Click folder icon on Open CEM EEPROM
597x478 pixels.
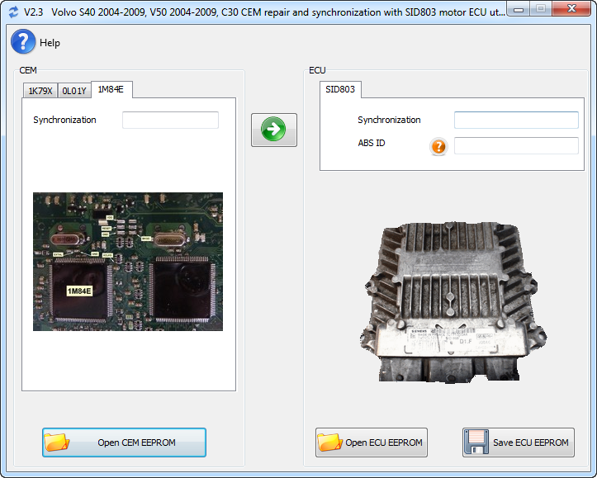(57, 443)
